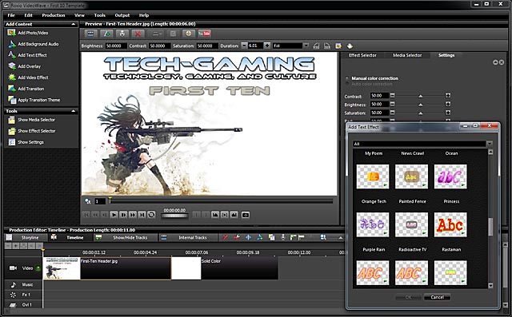Image resolution: width=512 pixels, height=317 pixels.
Task: Click Cancel in Add Text Effect dialog
Action: point(437,297)
